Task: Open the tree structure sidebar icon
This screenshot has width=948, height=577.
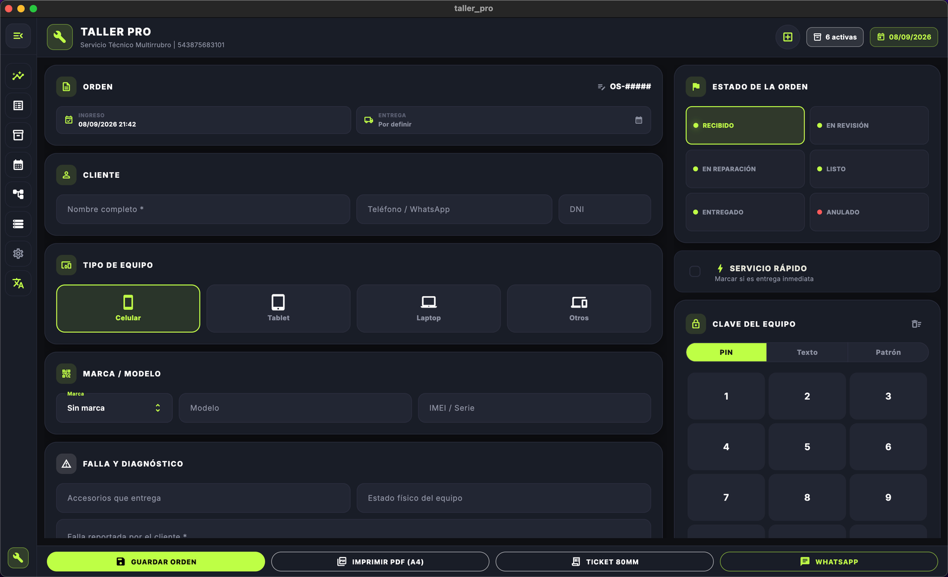Action: click(x=18, y=194)
